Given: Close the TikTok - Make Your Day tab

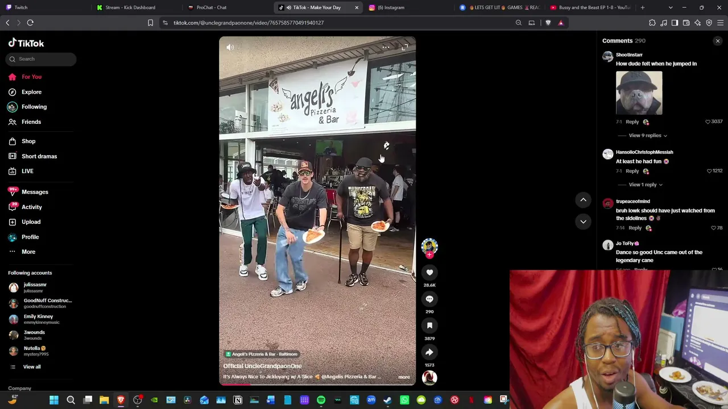Looking at the screenshot, I should (x=357, y=7).
